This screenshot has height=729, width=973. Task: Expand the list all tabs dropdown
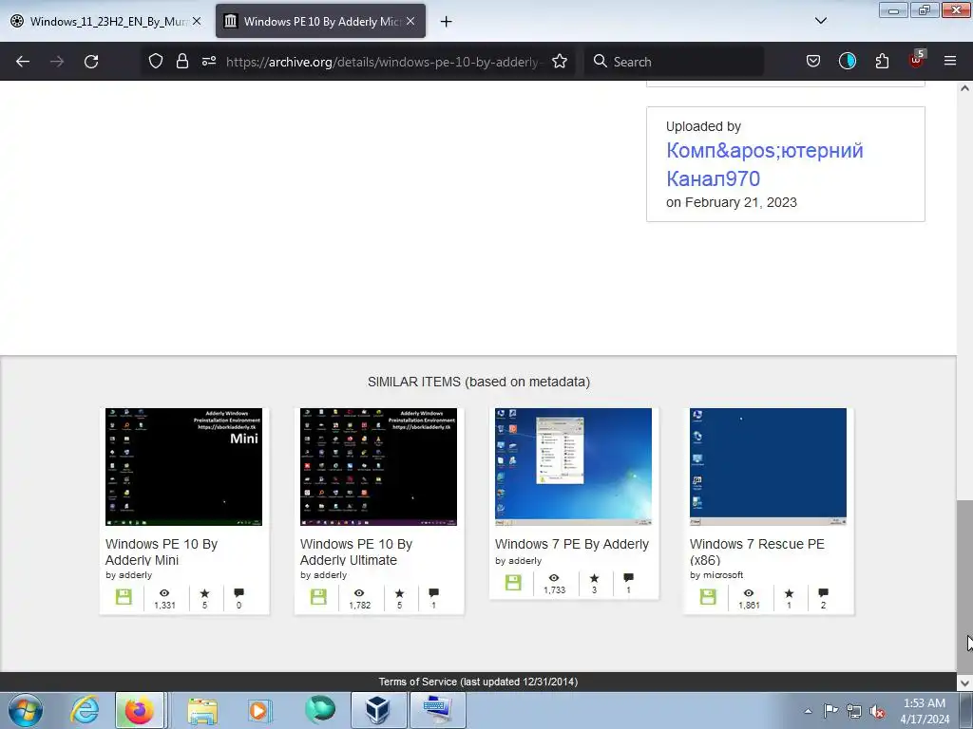click(820, 21)
